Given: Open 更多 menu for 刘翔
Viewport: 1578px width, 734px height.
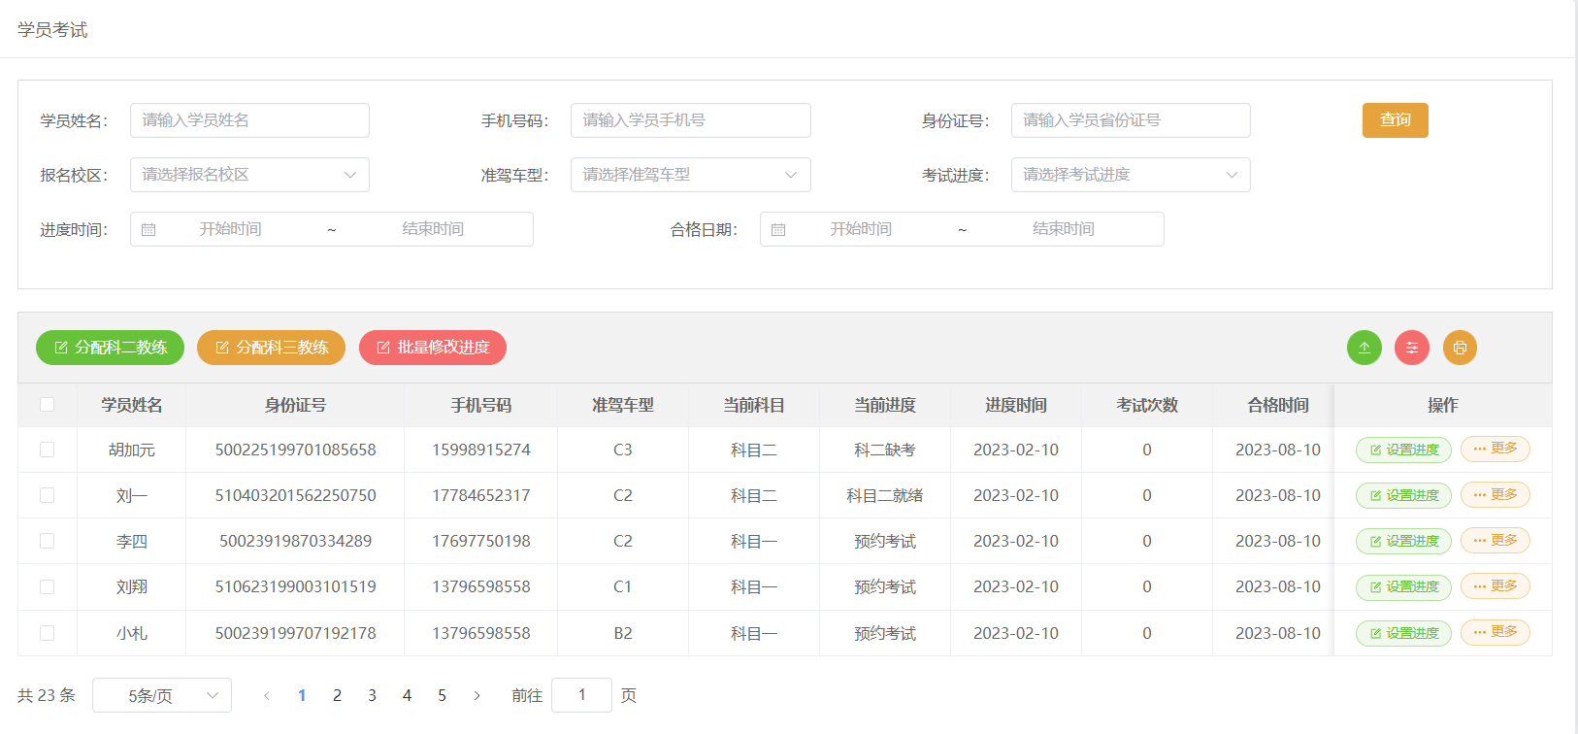Looking at the screenshot, I should coord(1495,585).
